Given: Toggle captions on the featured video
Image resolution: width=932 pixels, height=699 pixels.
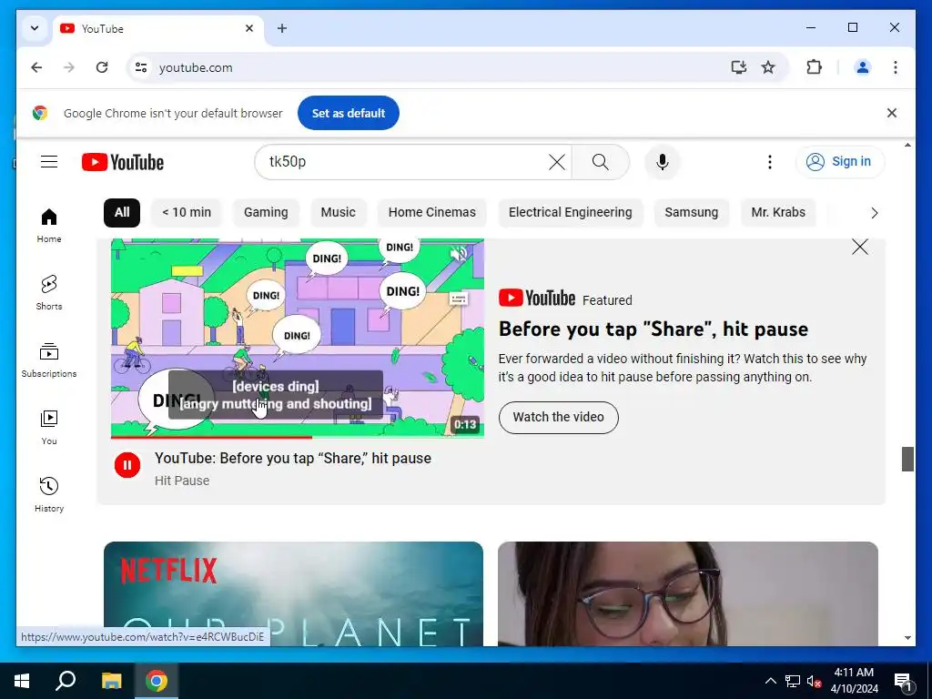Looking at the screenshot, I should pyautogui.click(x=459, y=299).
